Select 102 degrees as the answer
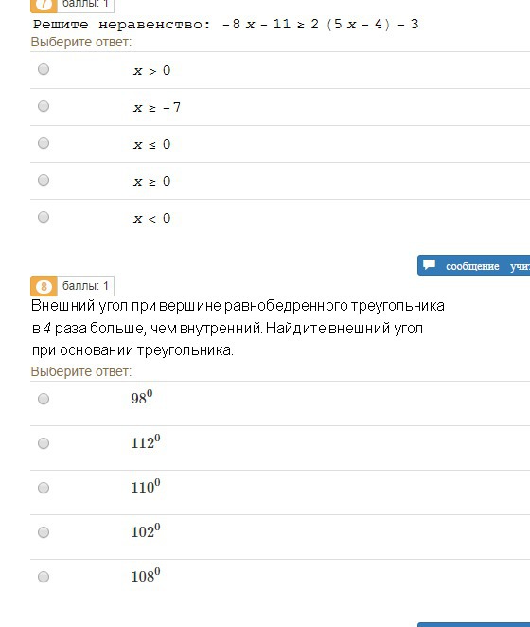 click(44, 532)
